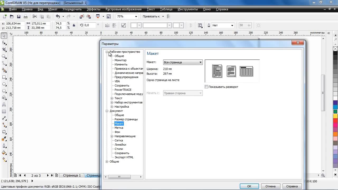Collapse the 'Рабочее пространство' tree node
Image resolution: width=338 pixels, height=190 pixels.
(107, 52)
